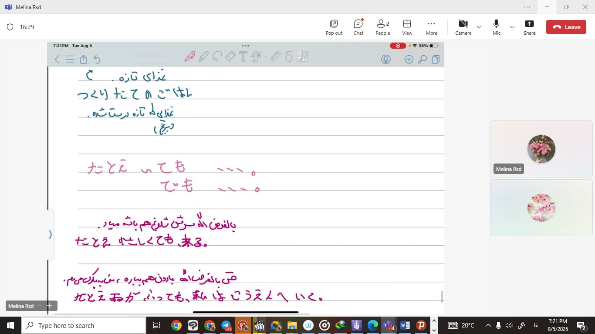Viewport: 595px width, 334px height.
Task: Expand the Mic options dropdown arrow
Action: [x=512, y=27]
